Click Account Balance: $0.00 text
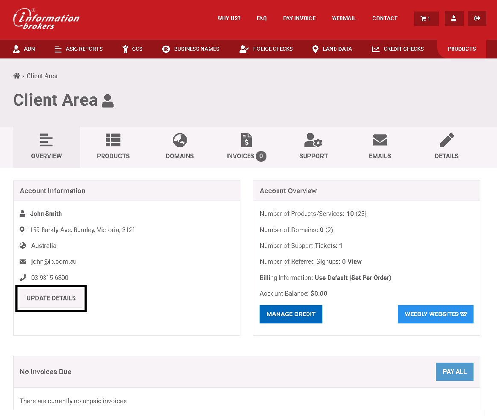Screen dimensions: 497x416 click(293, 294)
